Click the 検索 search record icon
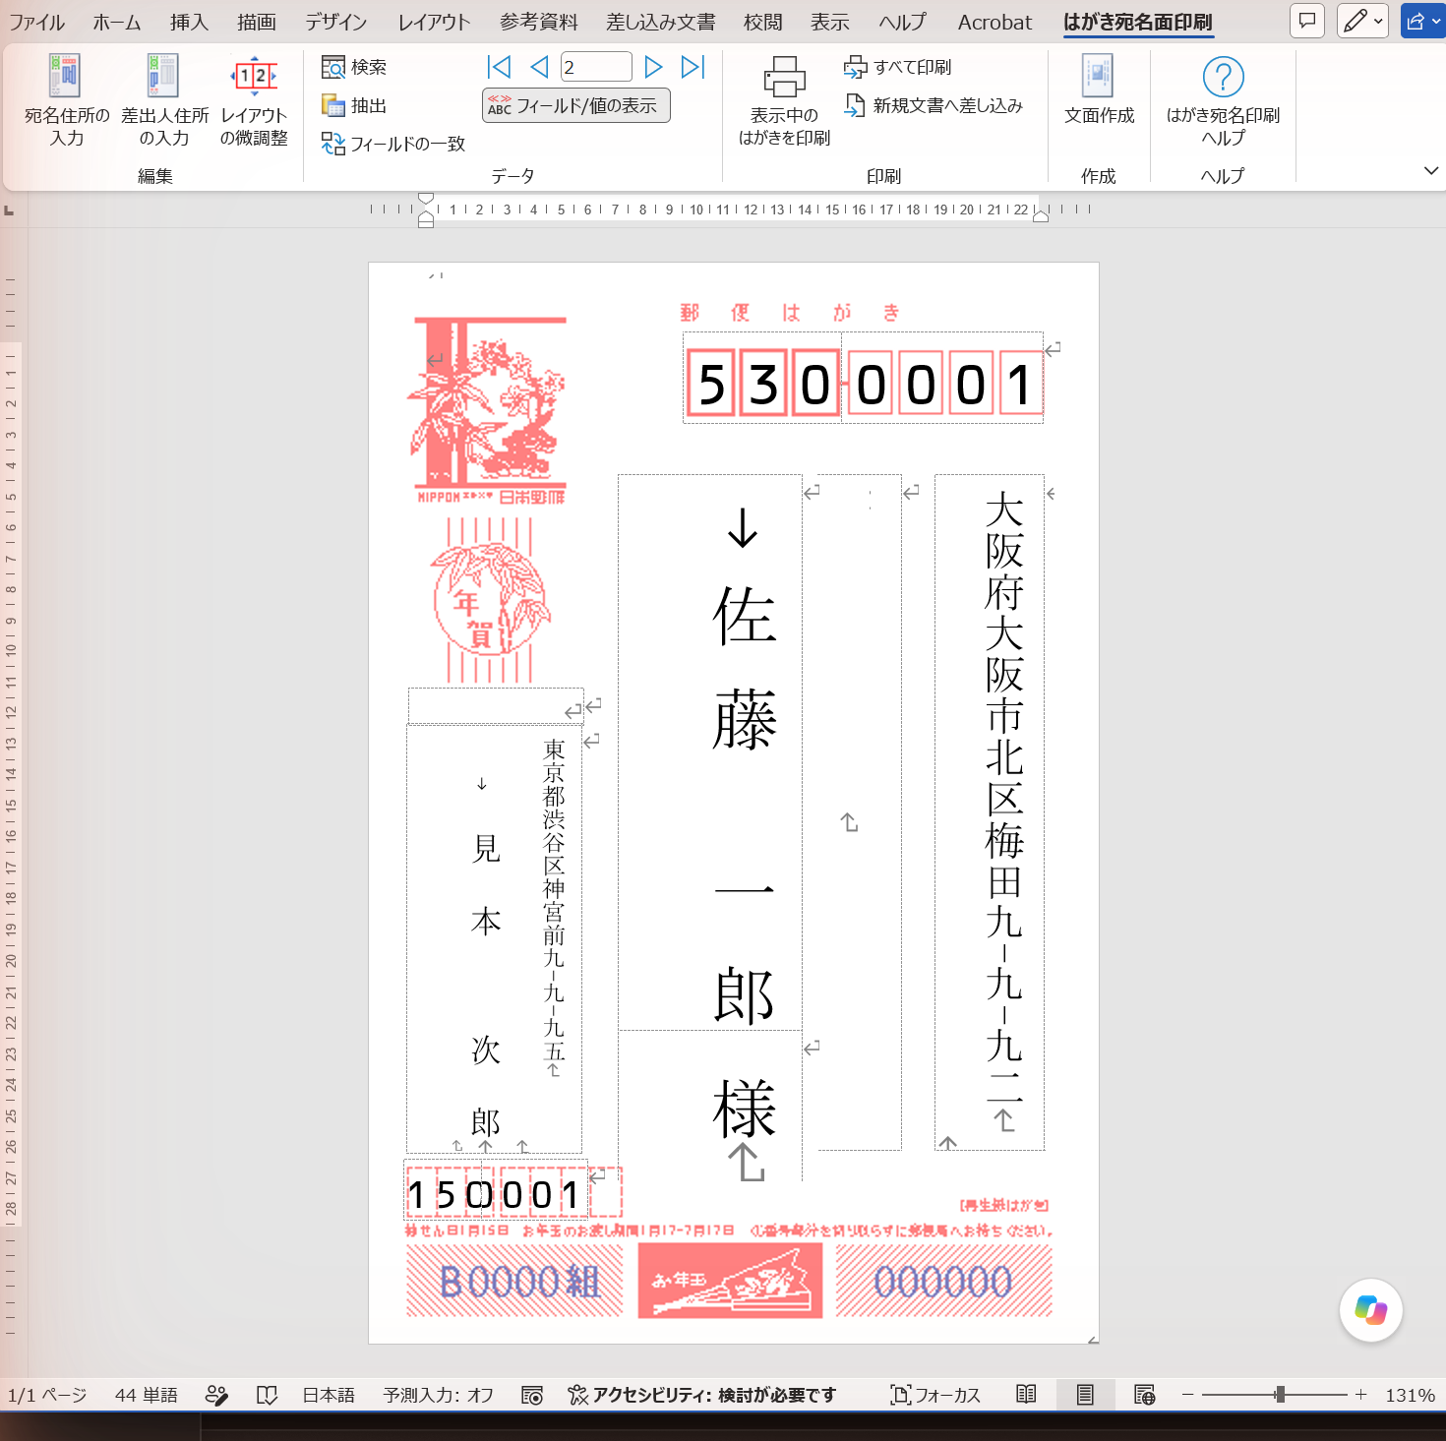Screen dimensions: 1446x1441 pyautogui.click(x=333, y=67)
